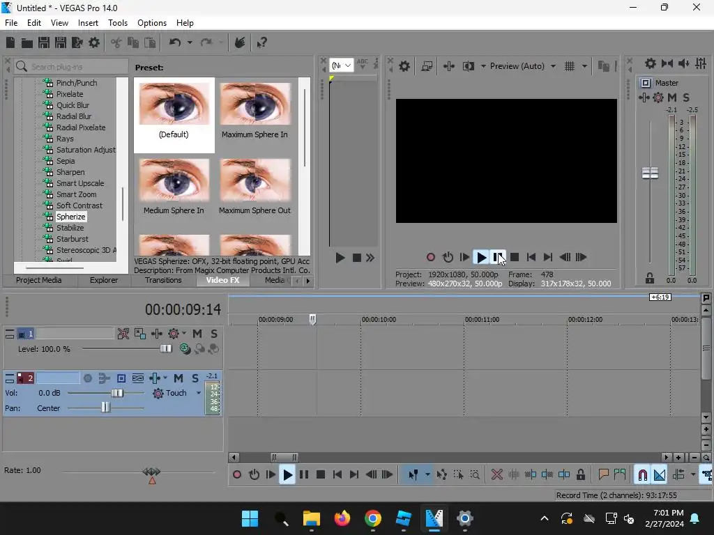
Task: Toggle Automatic Crossfades icon
Action: tap(660, 475)
